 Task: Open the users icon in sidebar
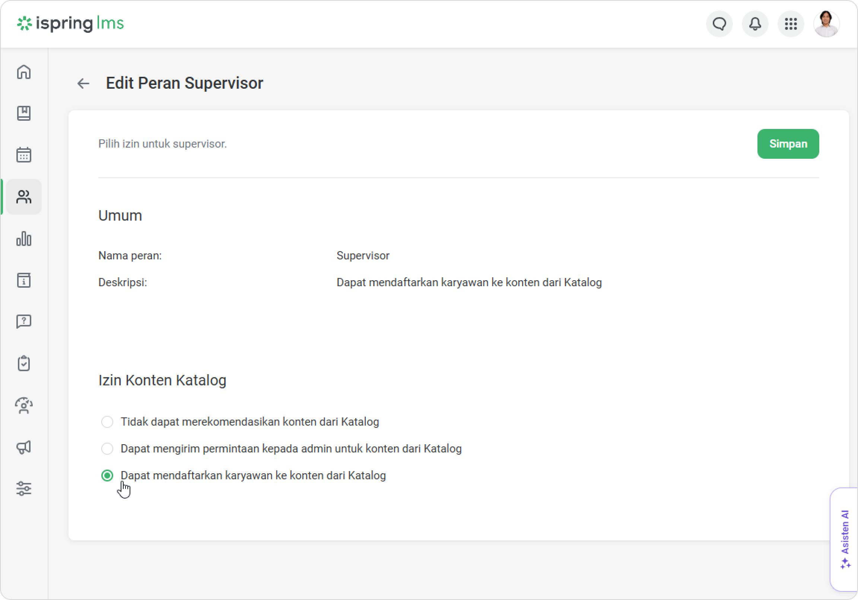(x=24, y=197)
